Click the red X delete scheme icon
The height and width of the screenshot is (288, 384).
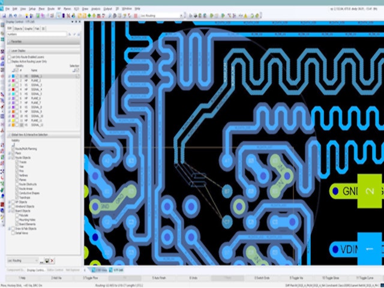click(52, 260)
